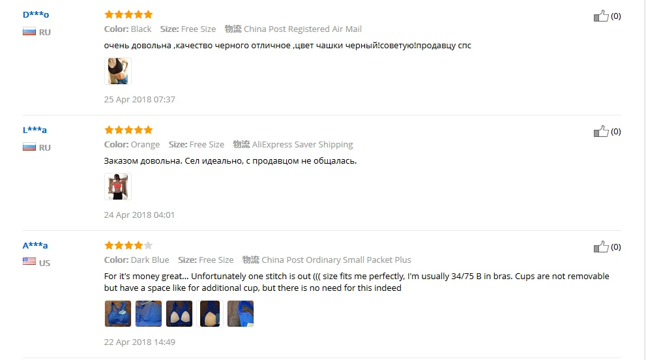Image resolution: width=646 pixels, height=360 pixels.
Task: Click the 22 Apr 2018 14:49 timestamp
Action: point(139,342)
